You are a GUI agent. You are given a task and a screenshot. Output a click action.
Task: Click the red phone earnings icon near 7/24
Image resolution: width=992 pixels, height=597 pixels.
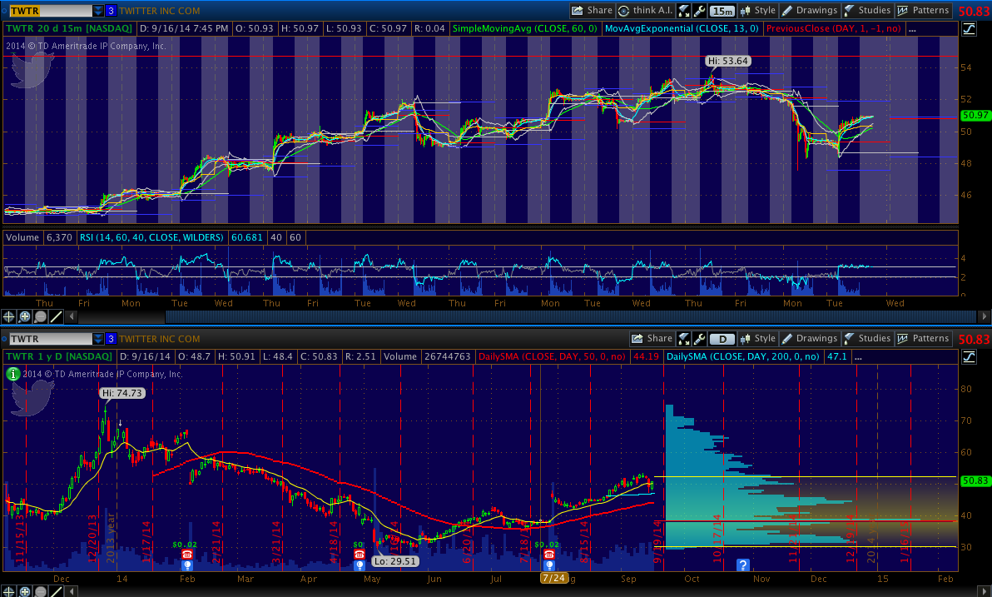(549, 555)
